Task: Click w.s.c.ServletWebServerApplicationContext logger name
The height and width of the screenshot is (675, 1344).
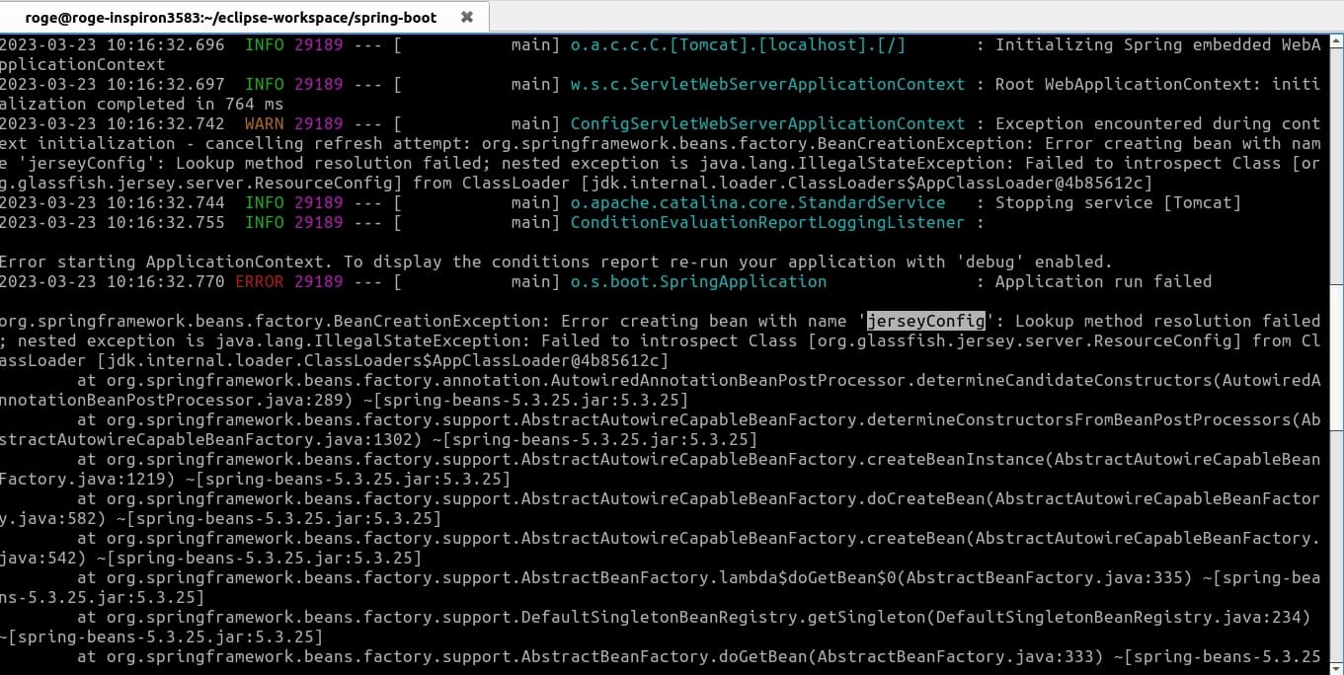Action: 767,84
